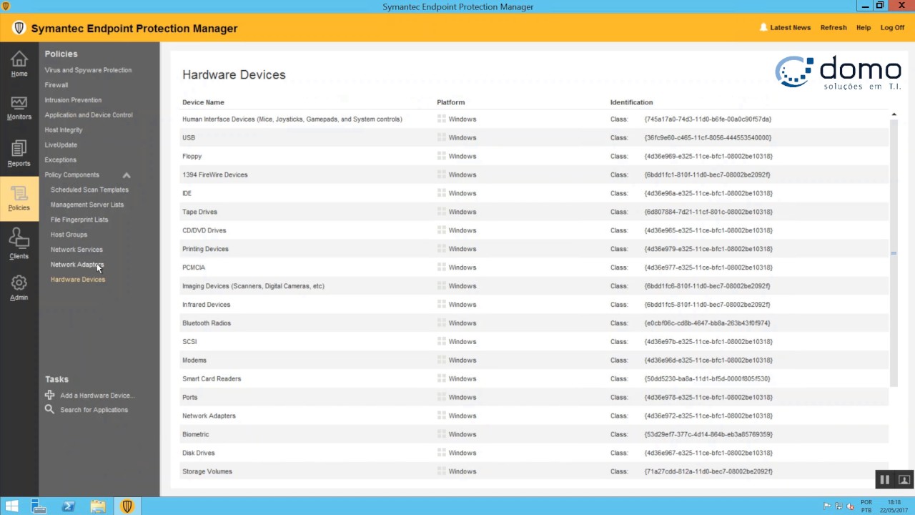Open File Explorer from taskbar
Viewport: 915px width, 515px height.
click(98, 506)
